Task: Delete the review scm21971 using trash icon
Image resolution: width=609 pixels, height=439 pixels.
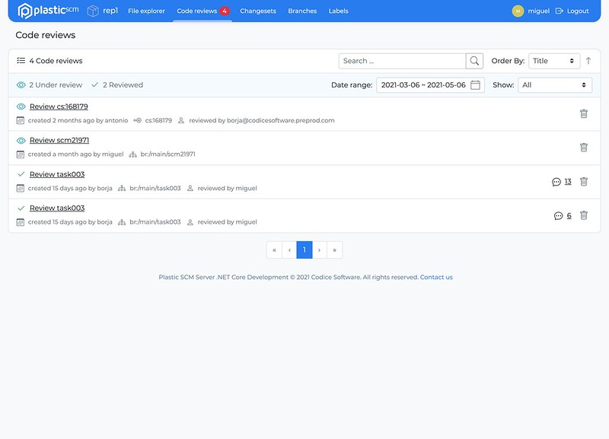Action: click(583, 148)
